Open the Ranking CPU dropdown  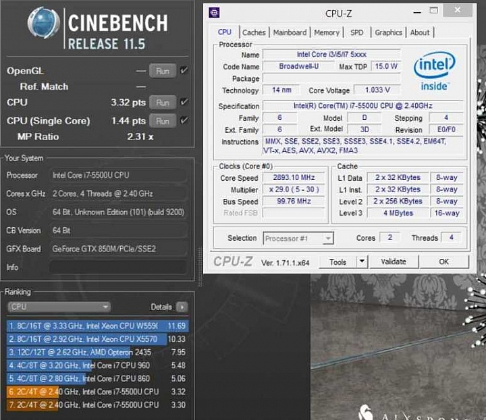[x=59, y=307]
